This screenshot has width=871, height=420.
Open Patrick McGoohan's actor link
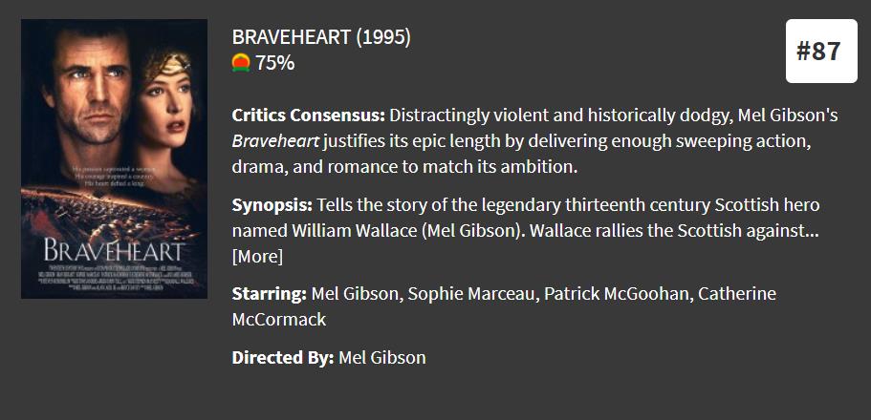click(x=616, y=293)
